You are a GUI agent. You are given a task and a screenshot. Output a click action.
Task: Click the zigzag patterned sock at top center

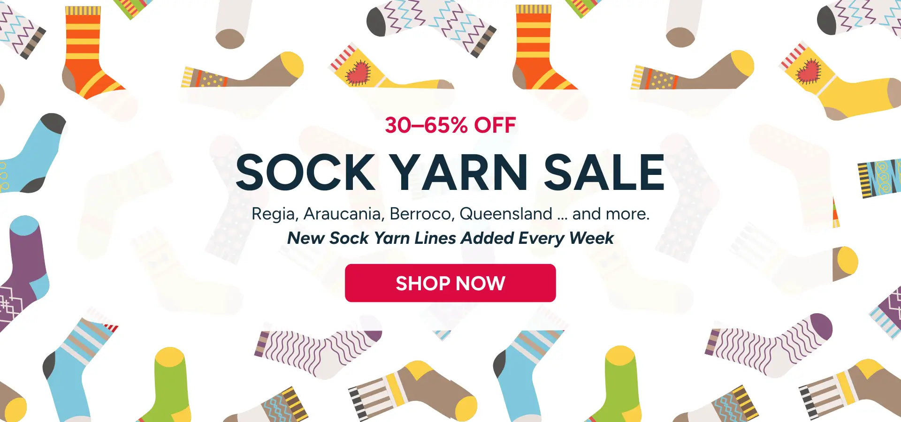tap(432, 28)
